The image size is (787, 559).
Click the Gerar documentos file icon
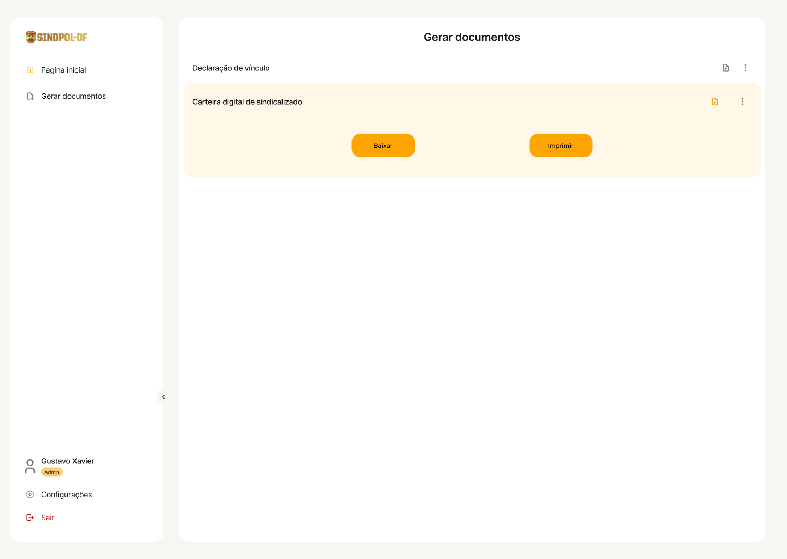[x=30, y=96]
